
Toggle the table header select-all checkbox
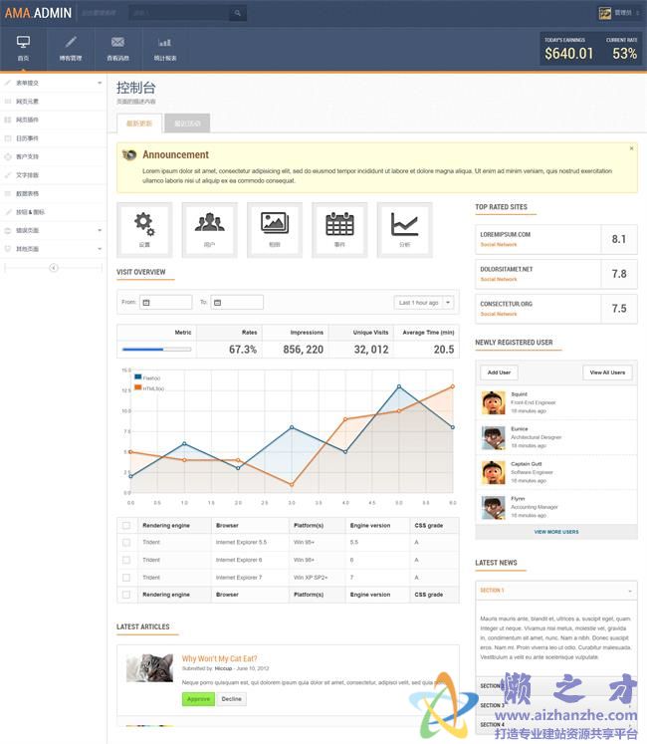[x=126, y=525]
